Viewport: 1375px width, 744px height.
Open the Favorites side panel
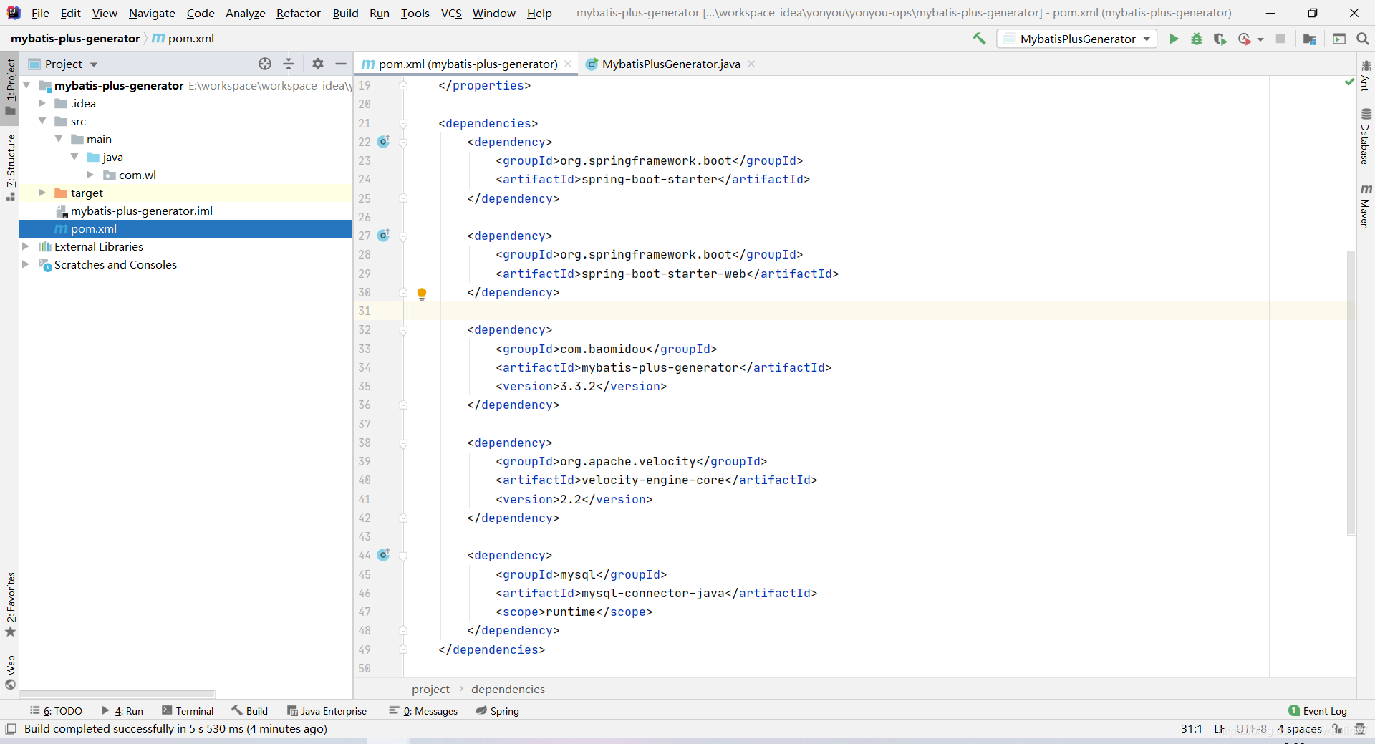tap(10, 604)
